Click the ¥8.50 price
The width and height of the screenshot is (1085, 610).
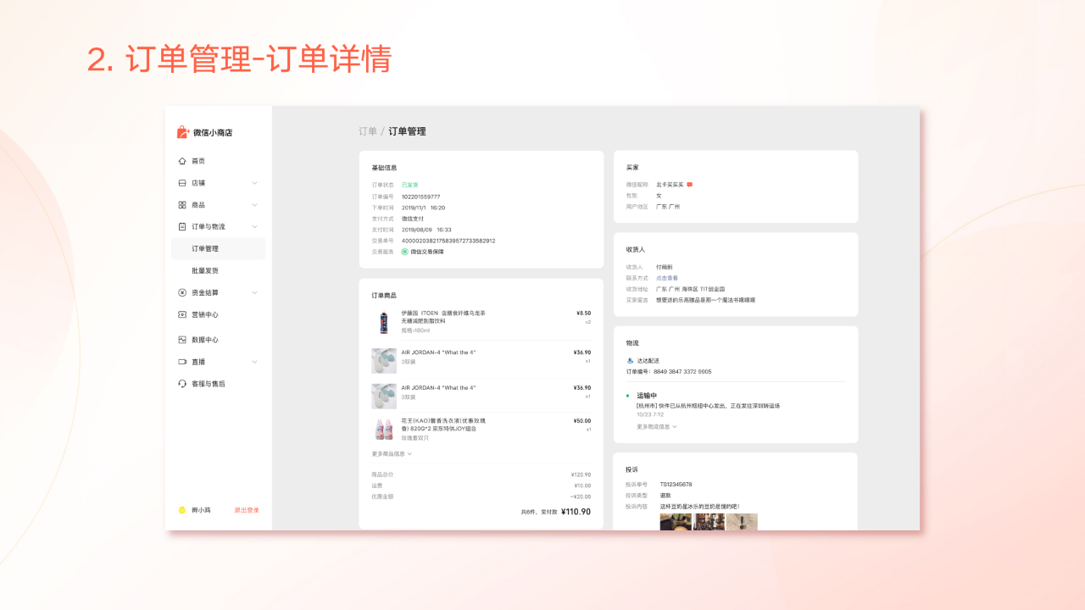[x=583, y=313]
